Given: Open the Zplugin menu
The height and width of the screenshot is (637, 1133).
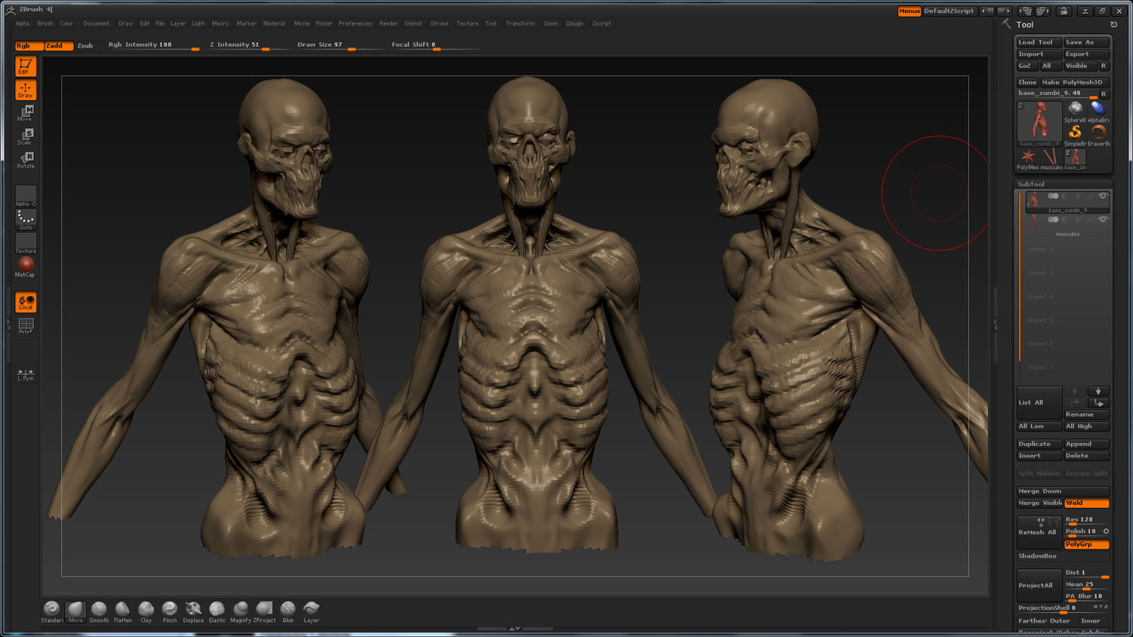Looking at the screenshot, I should (574, 23).
